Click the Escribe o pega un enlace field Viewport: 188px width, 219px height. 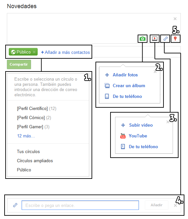[x=80, y=205]
